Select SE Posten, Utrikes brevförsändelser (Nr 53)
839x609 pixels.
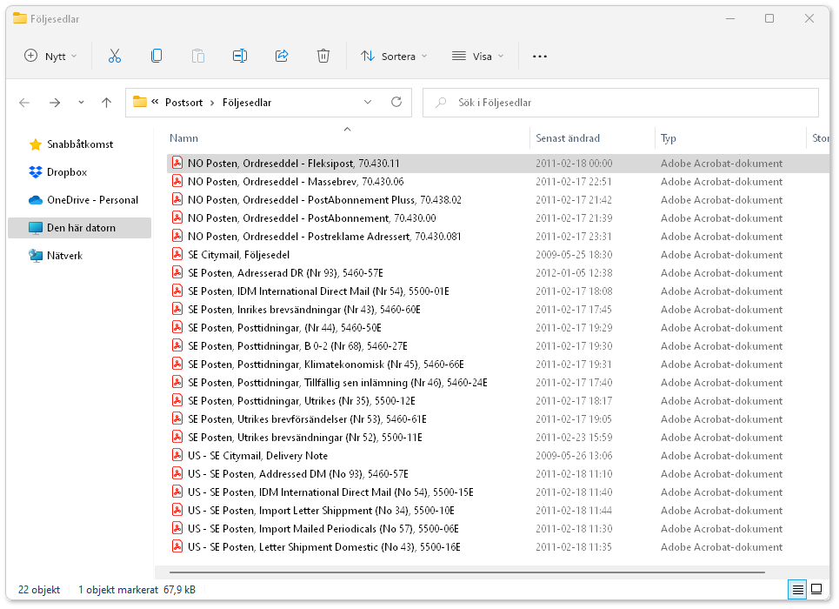(497, 418)
